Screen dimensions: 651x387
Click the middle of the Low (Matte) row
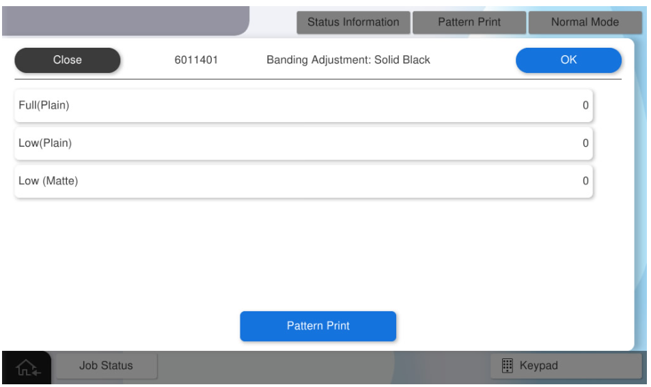(x=303, y=181)
